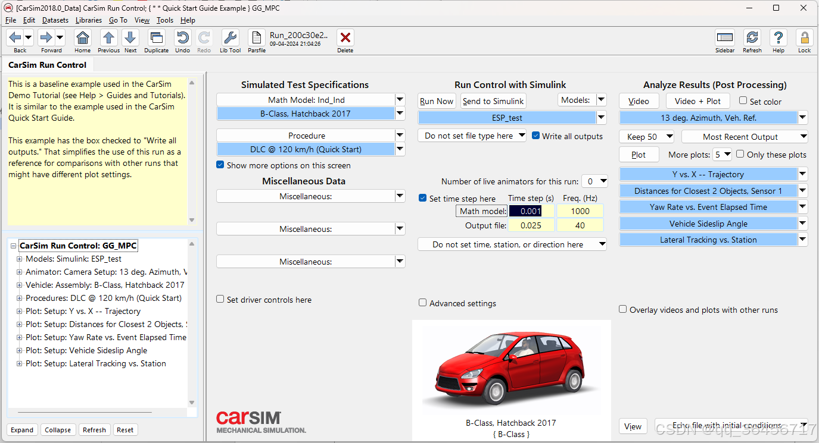Open the Lib Tool wrench icon
The image size is (819, 443).
pos(230,38)
